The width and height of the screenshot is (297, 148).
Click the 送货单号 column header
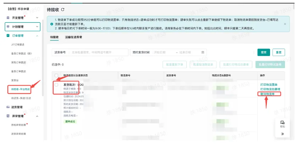click(x=171, y=76)
